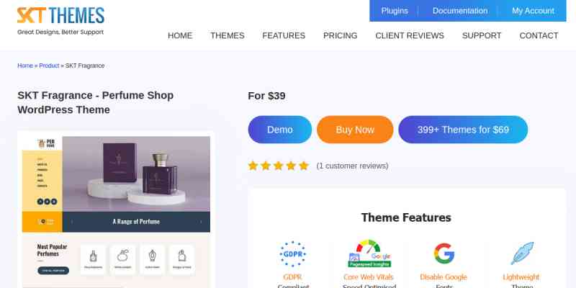Open the My Account link
Viewport: 576px width, 288px height.
pyautogui.click(x=533, y=11)
